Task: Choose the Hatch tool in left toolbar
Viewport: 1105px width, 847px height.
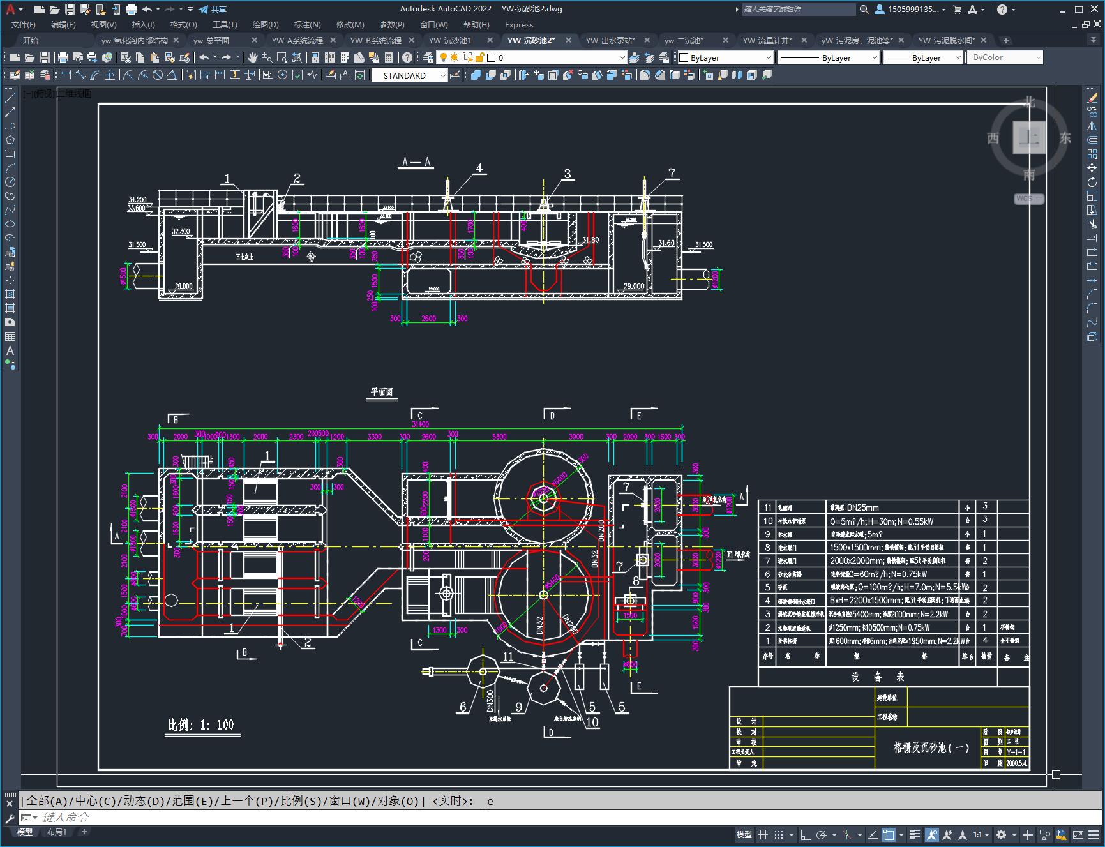Action: [10, 294]
